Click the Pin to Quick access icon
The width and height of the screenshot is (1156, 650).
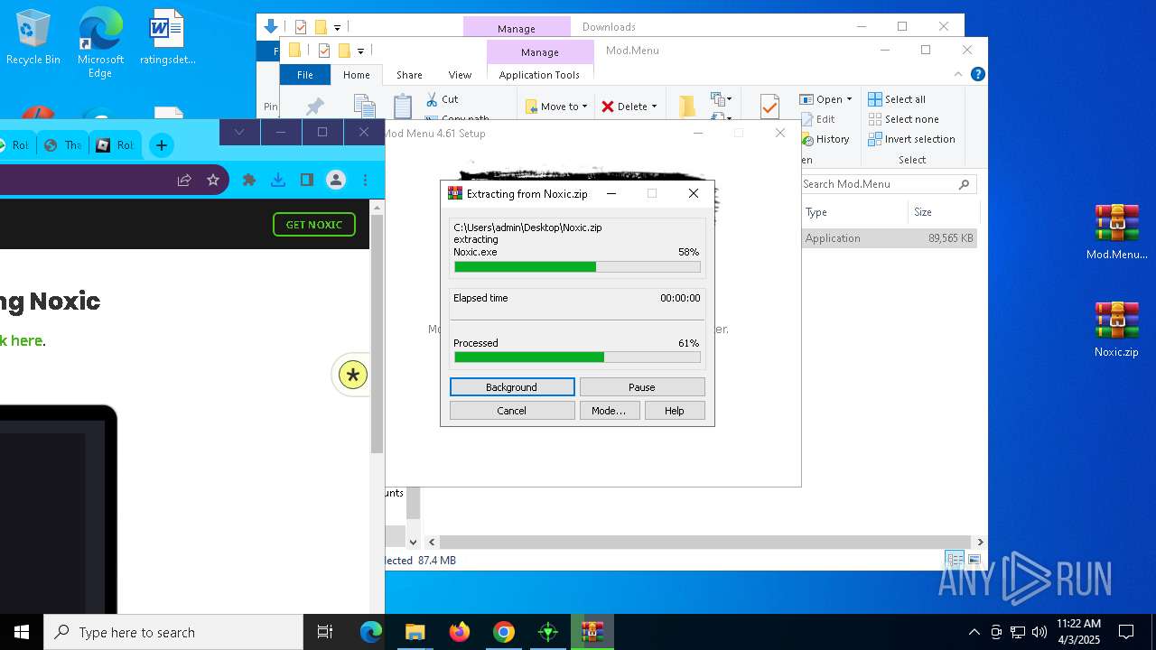[314, 107]
